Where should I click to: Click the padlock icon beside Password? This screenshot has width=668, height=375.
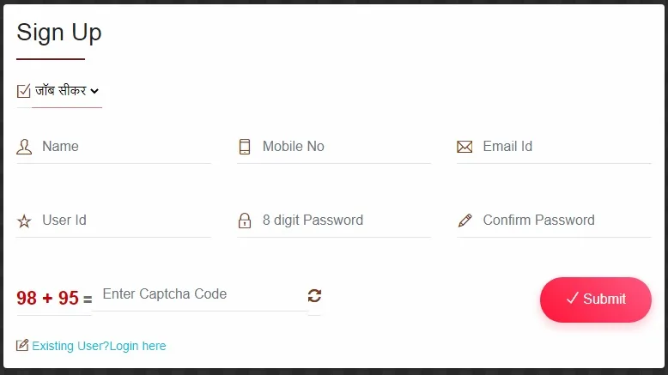point(245,221)
